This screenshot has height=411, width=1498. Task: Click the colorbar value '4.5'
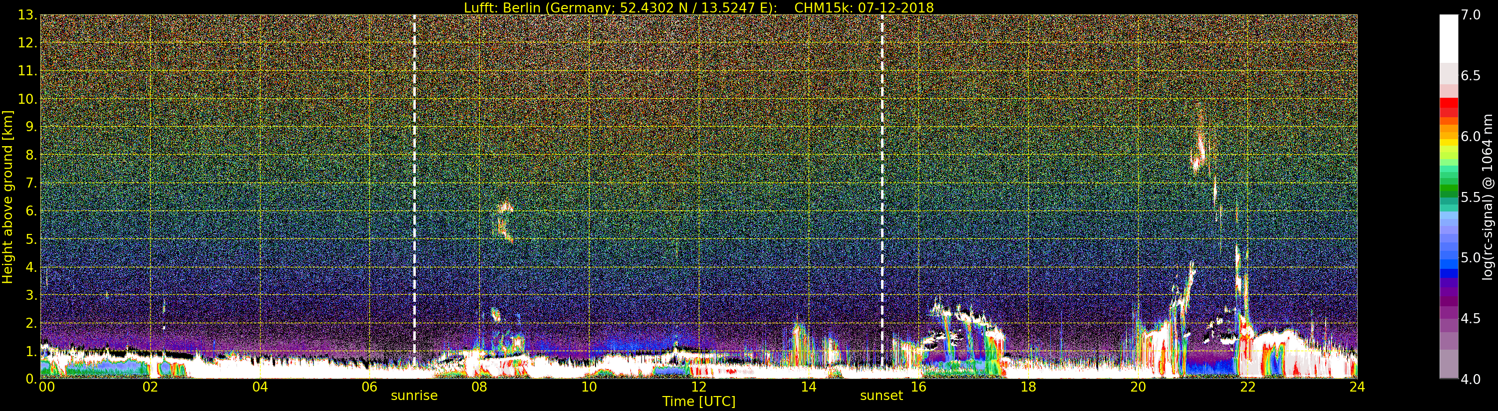click(1471, 319)
